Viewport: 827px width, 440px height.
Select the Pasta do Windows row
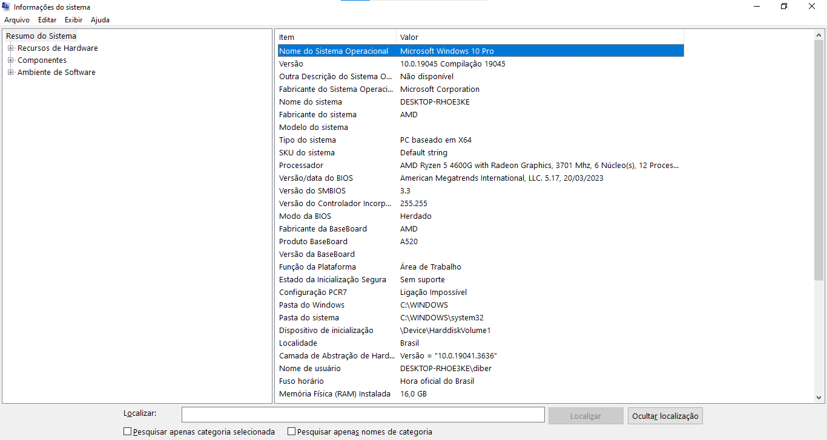(480, 305)
